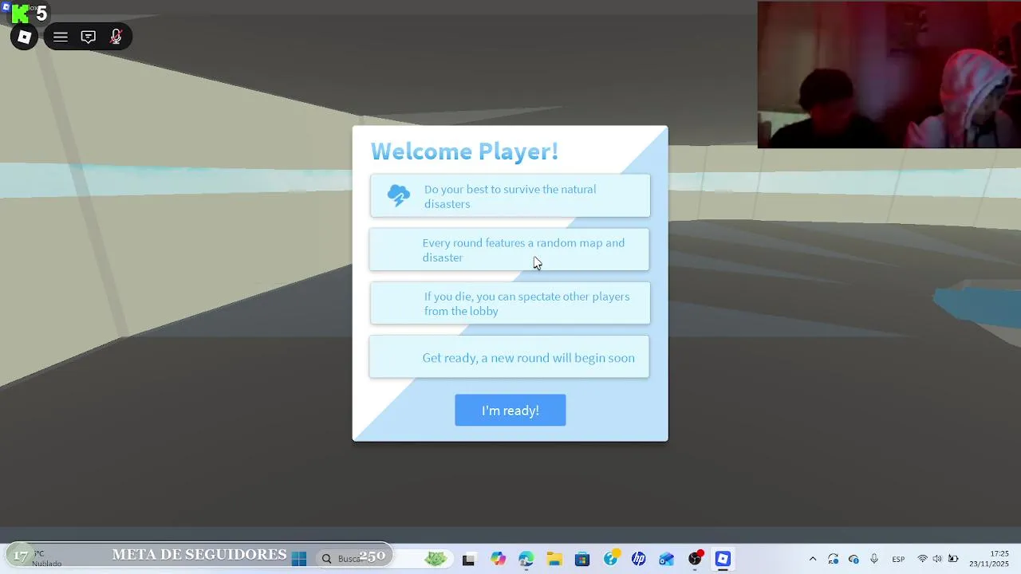This screenshot has width=1021, height=574.
Task: Select 'Do your best to survive the natural disasters'
Action: (x=510, y=196)
